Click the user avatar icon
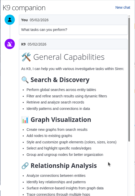Image resolution: width=135 pixels, height=196 pixels. click(x=10, y=20)
